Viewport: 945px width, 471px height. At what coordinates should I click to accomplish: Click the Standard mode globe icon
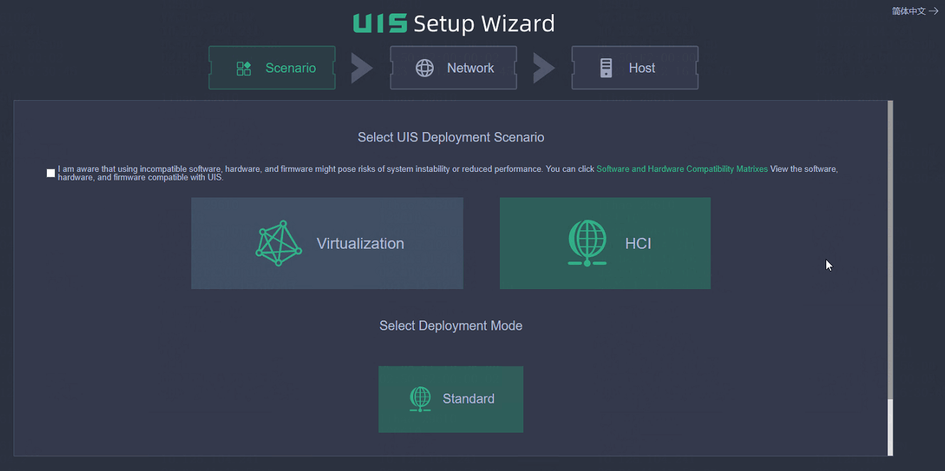point(420,399)
